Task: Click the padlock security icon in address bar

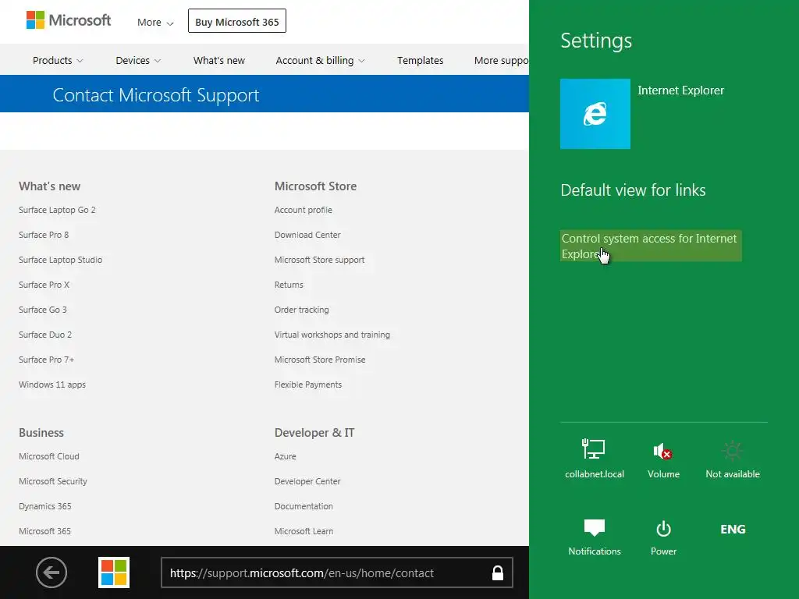Action: [497, 573]
